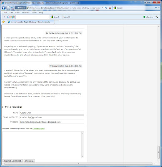Image resolution: width=162 pixels, height=167 pixels.
Task: Click the red Stop loading X icon
Action: (x=110, y=8)
